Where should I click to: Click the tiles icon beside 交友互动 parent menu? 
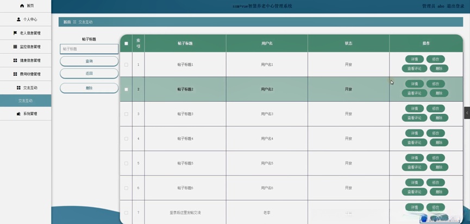pos(18,87)
